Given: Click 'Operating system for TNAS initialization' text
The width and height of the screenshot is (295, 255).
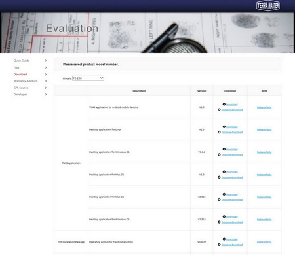Looking at the screenshot, I should click(x=111, y=242).
